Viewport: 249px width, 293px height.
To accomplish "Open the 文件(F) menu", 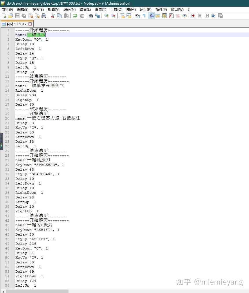I will point(8,10).
